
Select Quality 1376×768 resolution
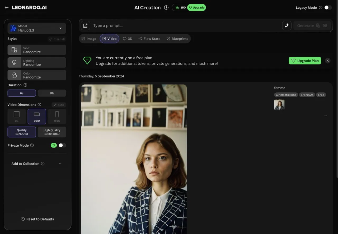[22, 132]
